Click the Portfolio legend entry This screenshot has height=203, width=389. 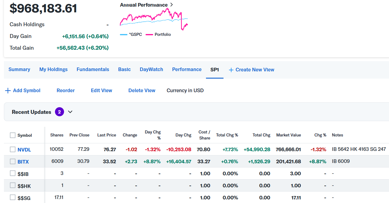[159, 35]
